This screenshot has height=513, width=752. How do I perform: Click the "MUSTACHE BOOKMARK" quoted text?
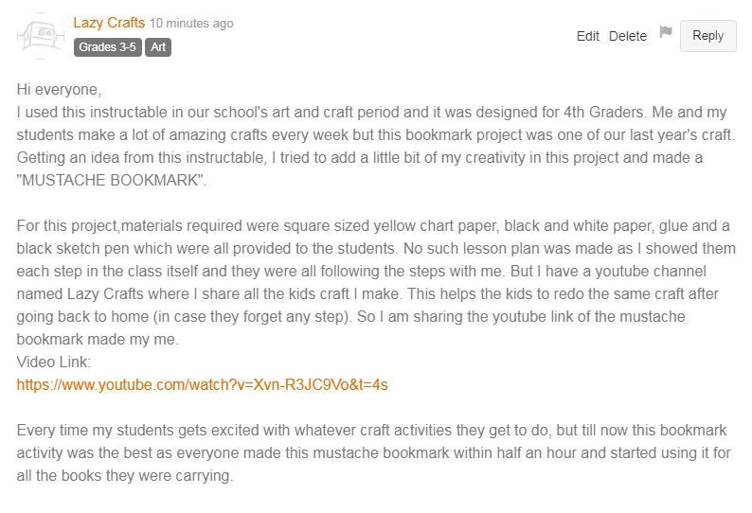tap(111, 180)
